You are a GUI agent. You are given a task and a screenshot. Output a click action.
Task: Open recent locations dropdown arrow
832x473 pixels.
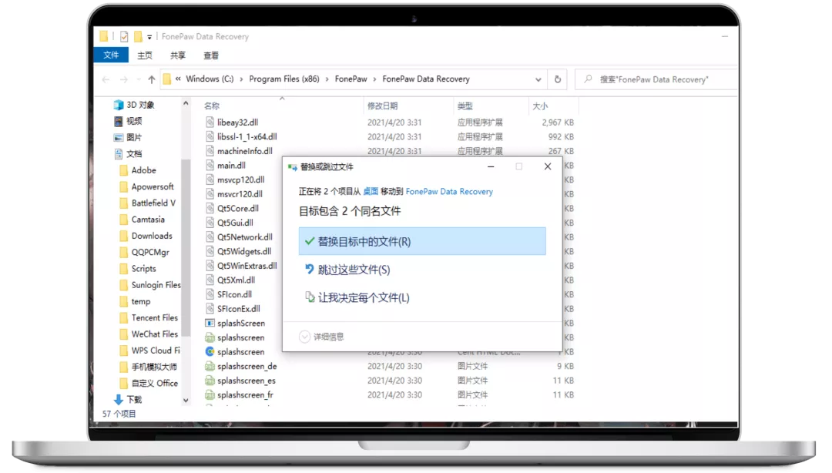click(139, 79)
